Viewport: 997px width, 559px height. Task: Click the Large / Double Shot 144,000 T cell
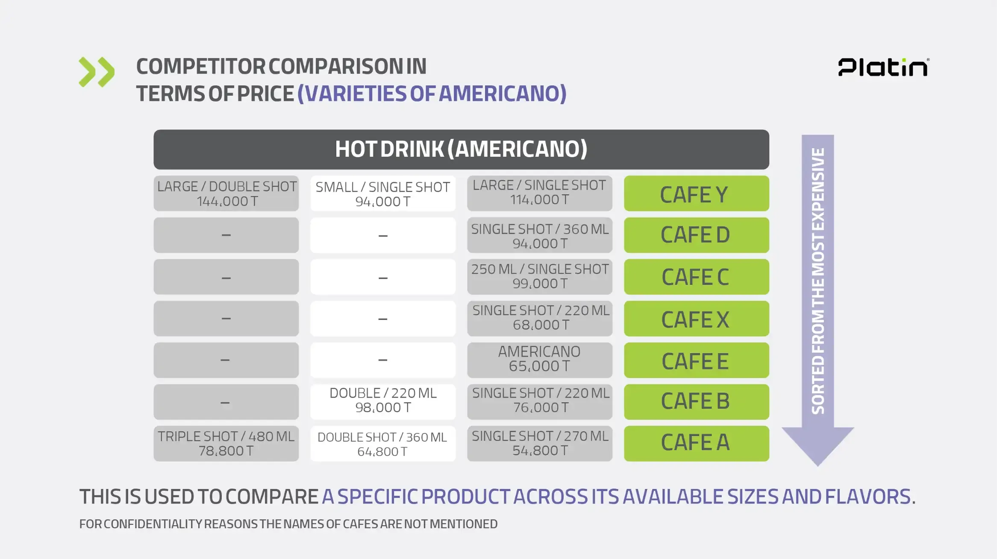pos(226,193)
